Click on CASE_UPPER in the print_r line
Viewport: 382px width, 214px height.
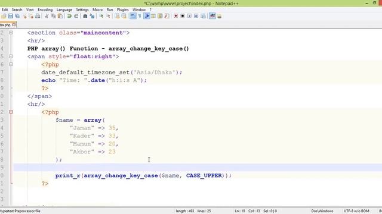[x=204, y=175]
